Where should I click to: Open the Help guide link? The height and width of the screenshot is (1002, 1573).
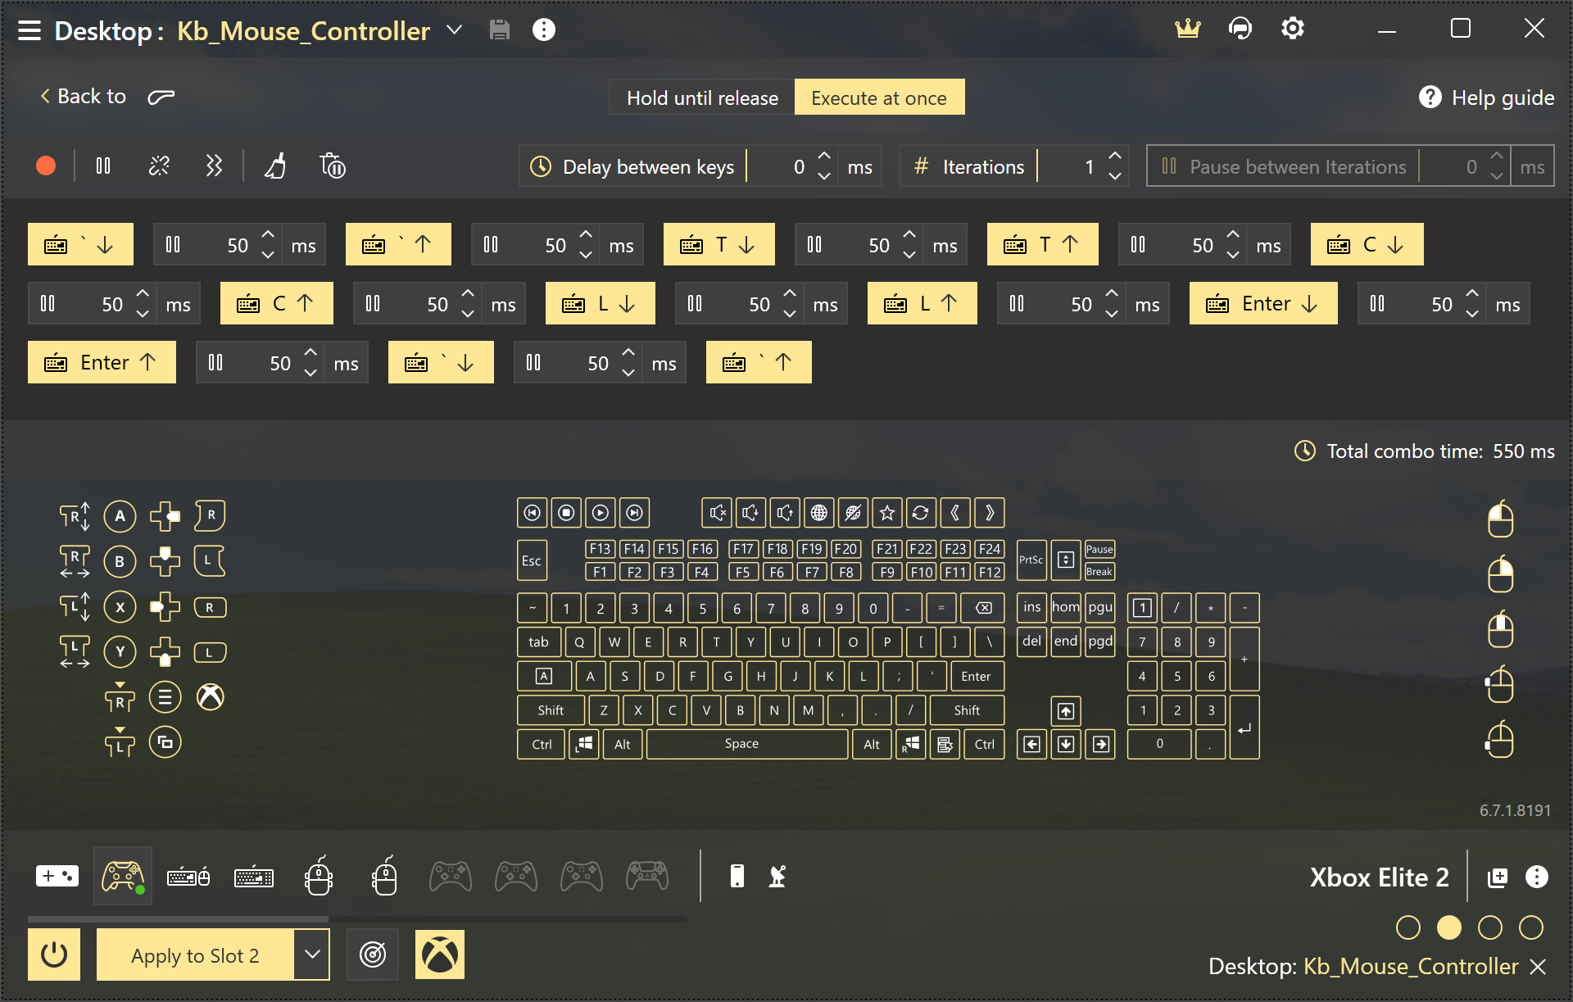click(1486, 97)
